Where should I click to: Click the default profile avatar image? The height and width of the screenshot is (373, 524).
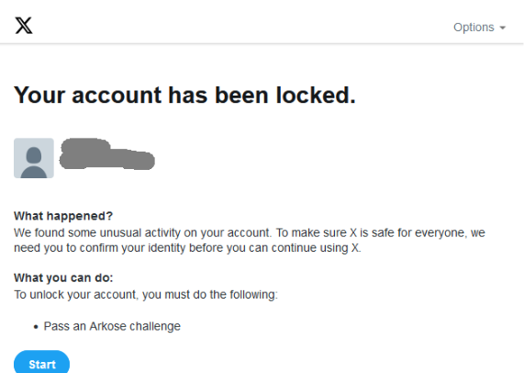(34, 158)
